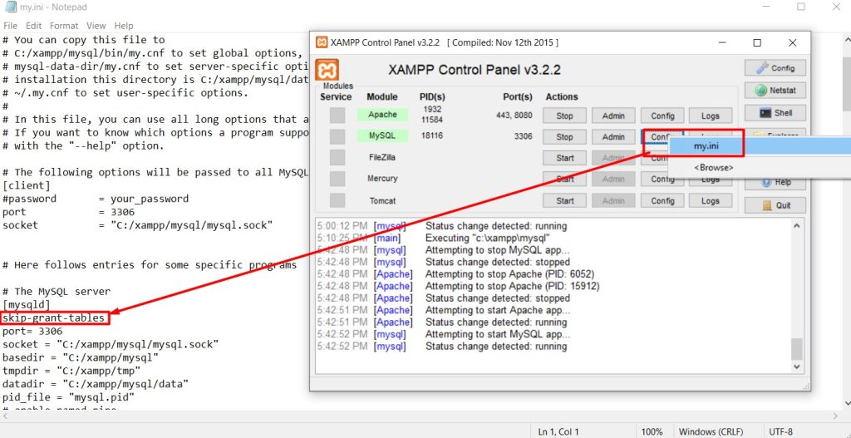Toggle the Tomcat service checkbox
The width and height of the screenshot is (851, 438).
337,200
